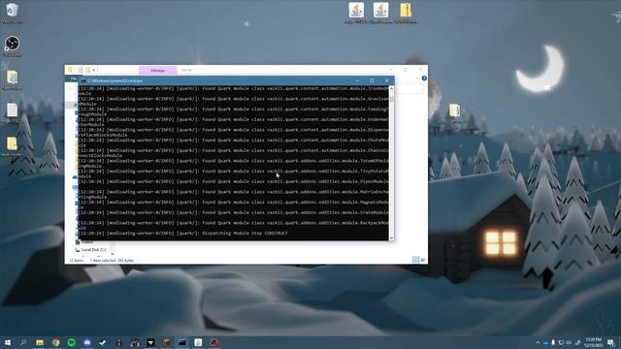This screenshot has height=349, width=621.
Task: Open Explorer quick access toolbar dropdown
Action: (x=94, y=70)
